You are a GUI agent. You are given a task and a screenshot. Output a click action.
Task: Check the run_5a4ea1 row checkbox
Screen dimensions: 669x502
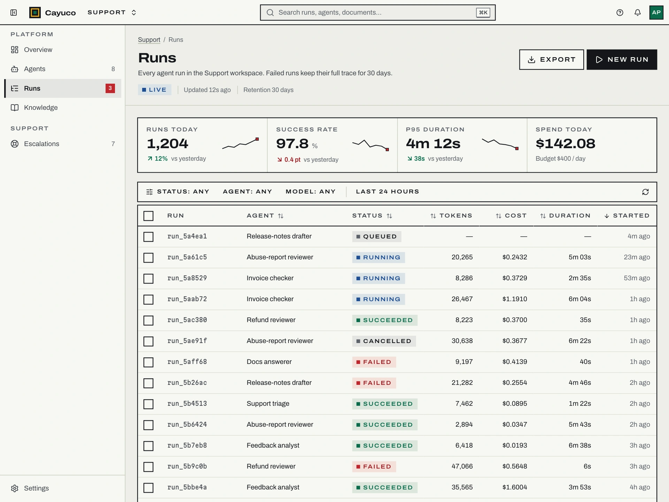pyautogui.click(x=148, y=237)
